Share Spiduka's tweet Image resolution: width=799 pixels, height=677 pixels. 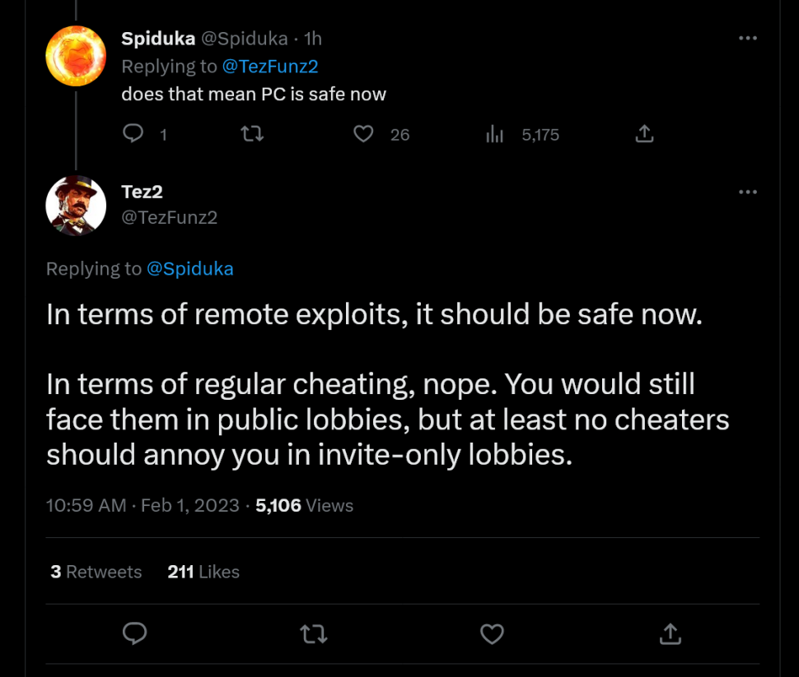645,133
